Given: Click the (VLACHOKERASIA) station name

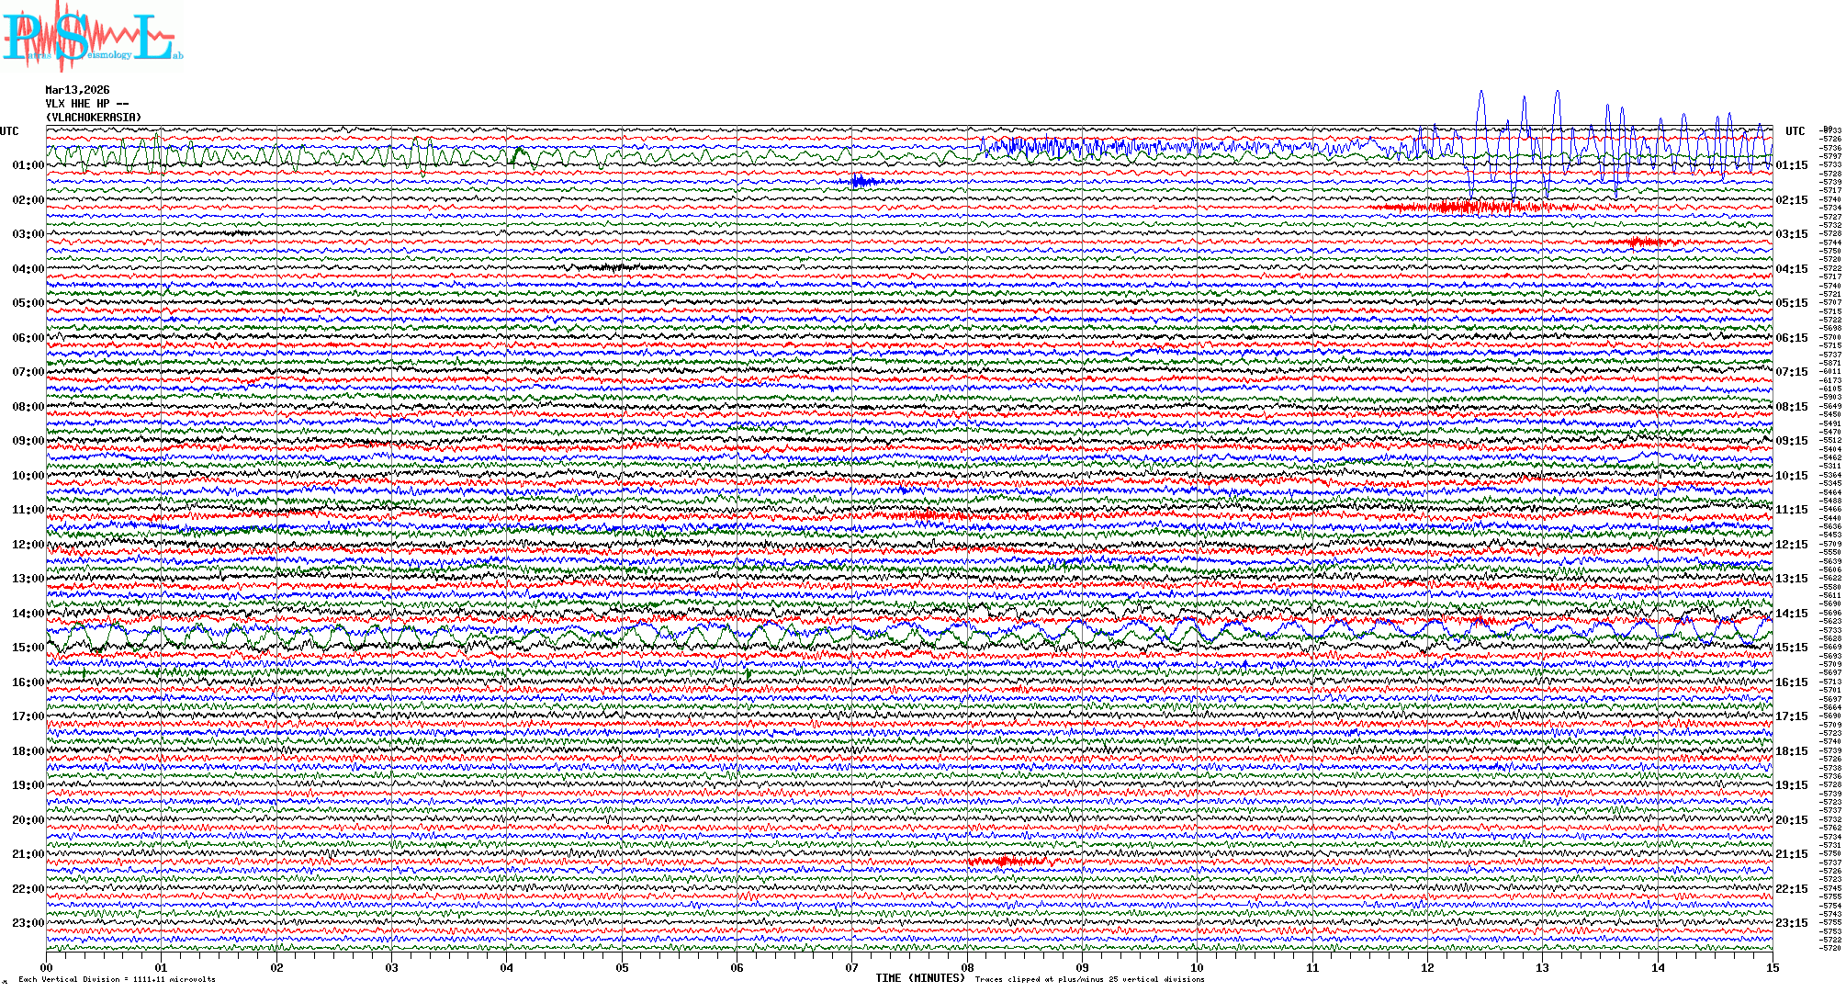Looking at the screenshot, I should (x=94, y=118).
